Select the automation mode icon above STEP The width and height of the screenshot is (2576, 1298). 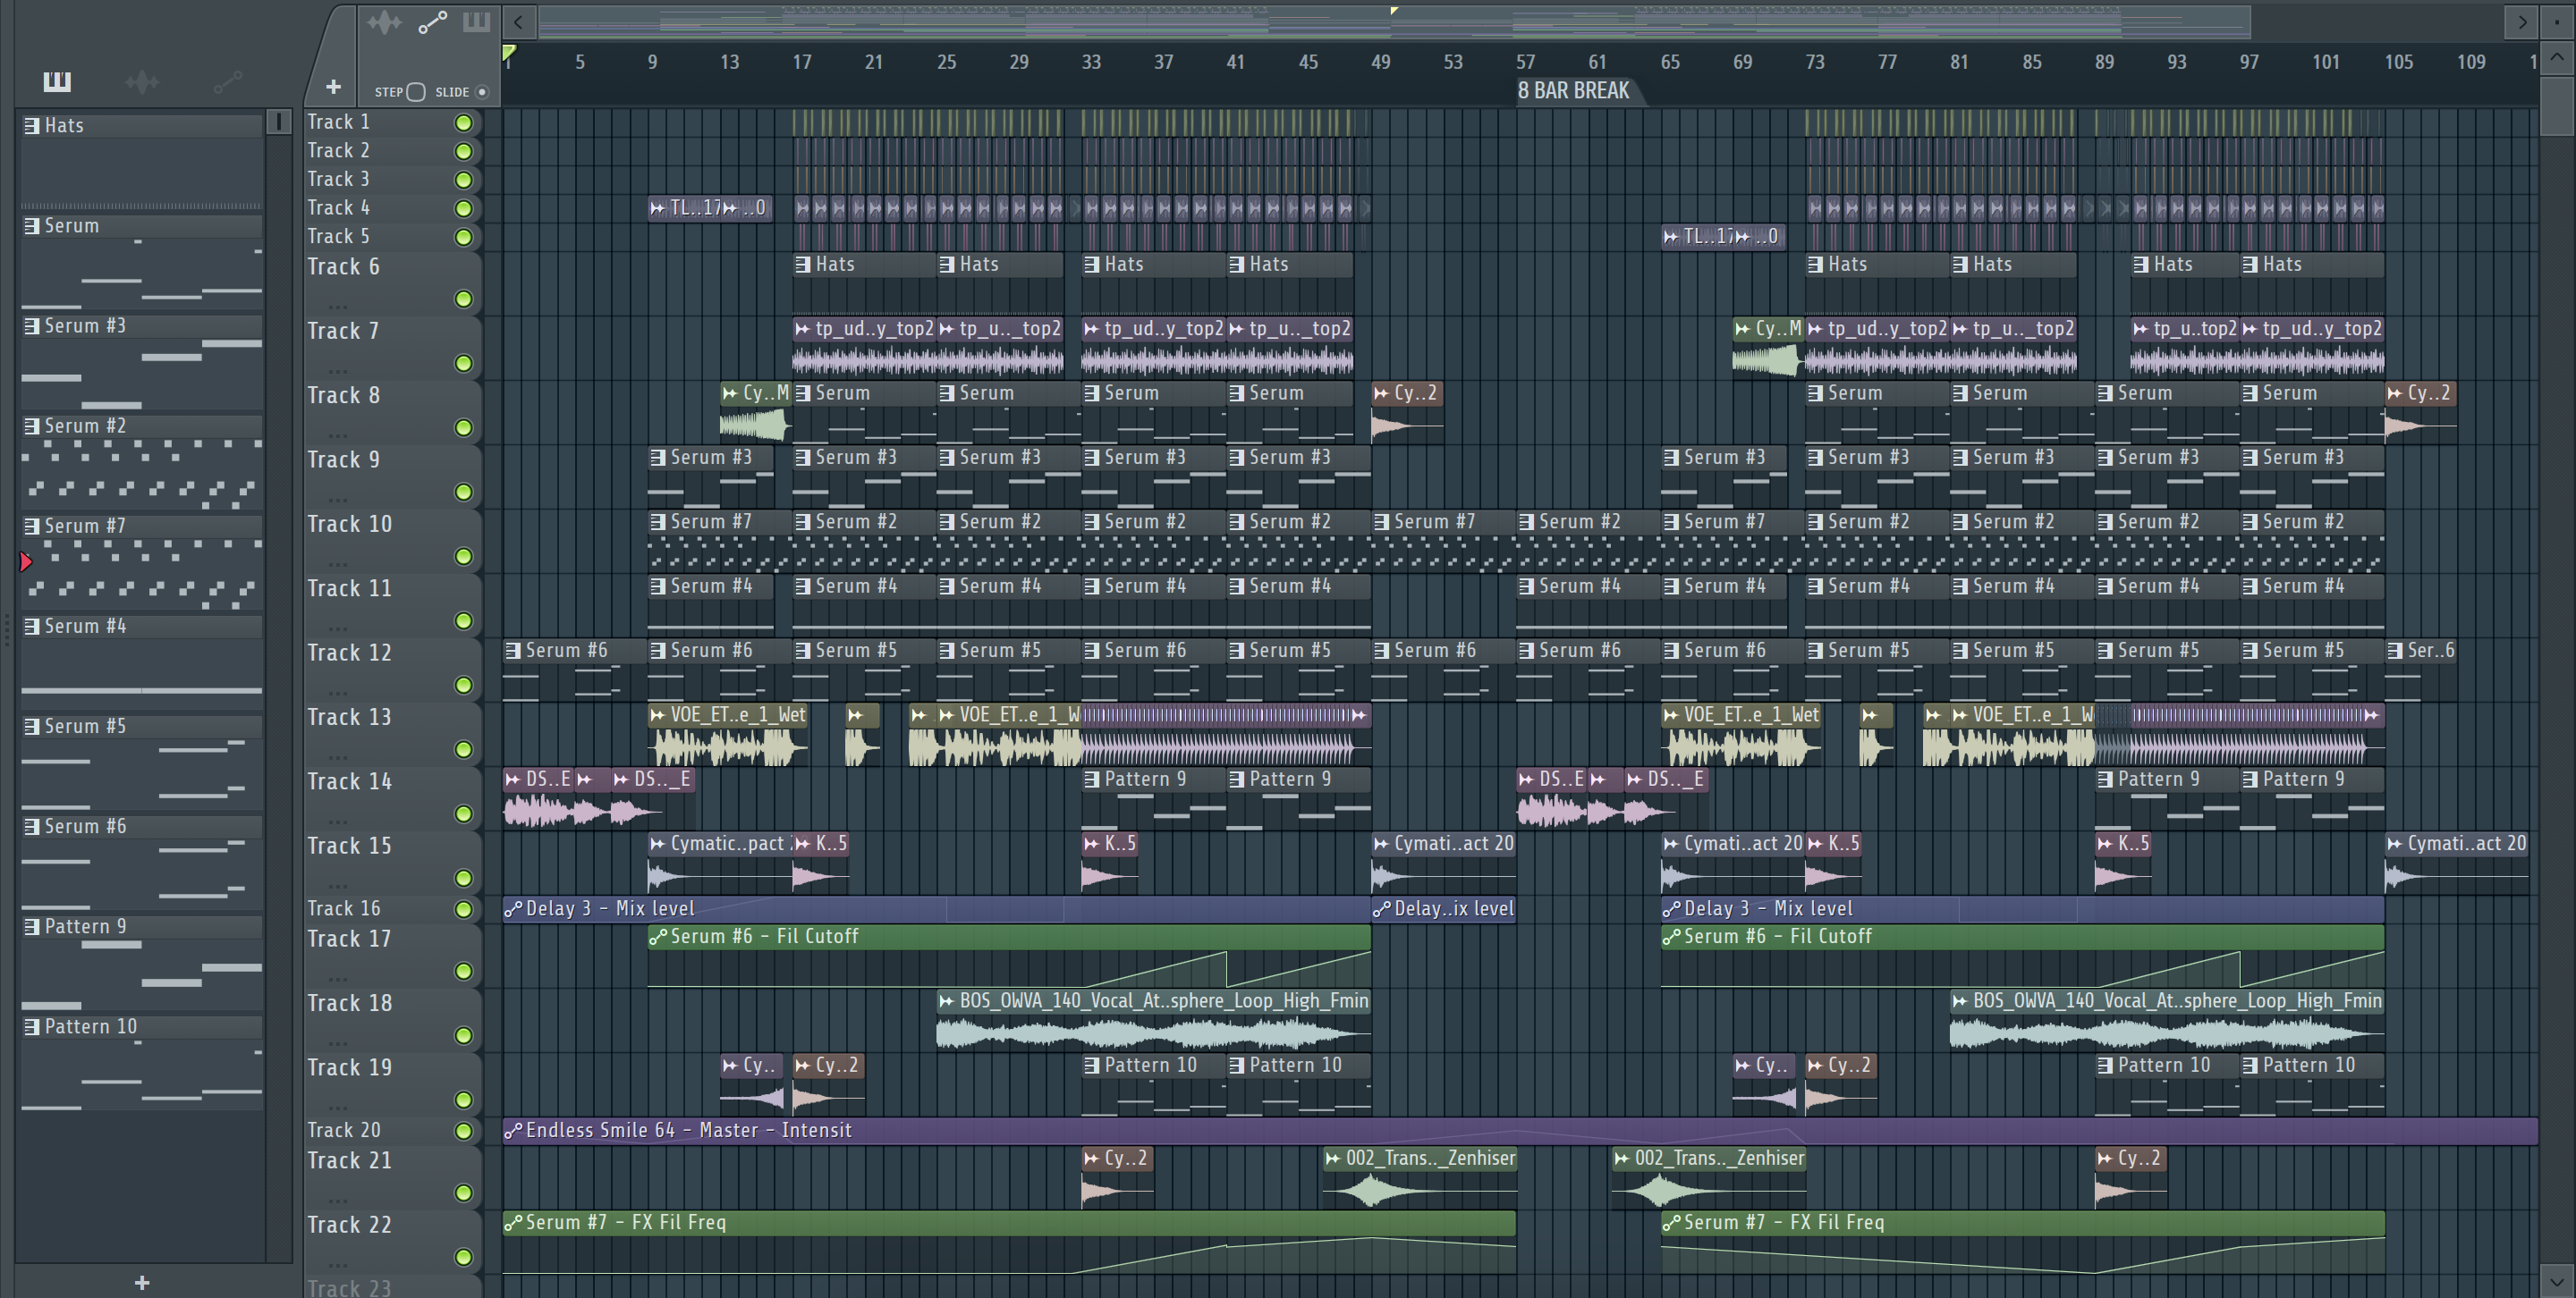point(432,22)
